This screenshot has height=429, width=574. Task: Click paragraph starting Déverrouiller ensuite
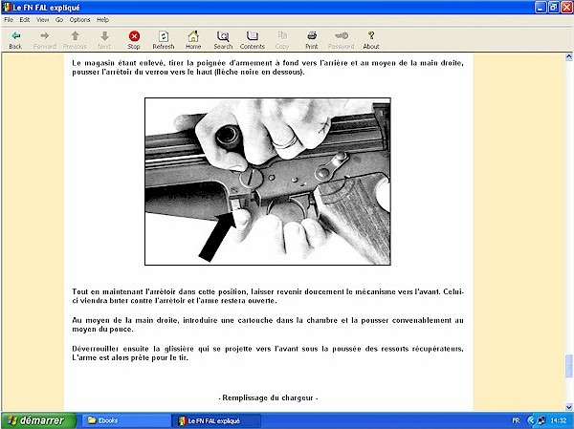pos(268,354)
